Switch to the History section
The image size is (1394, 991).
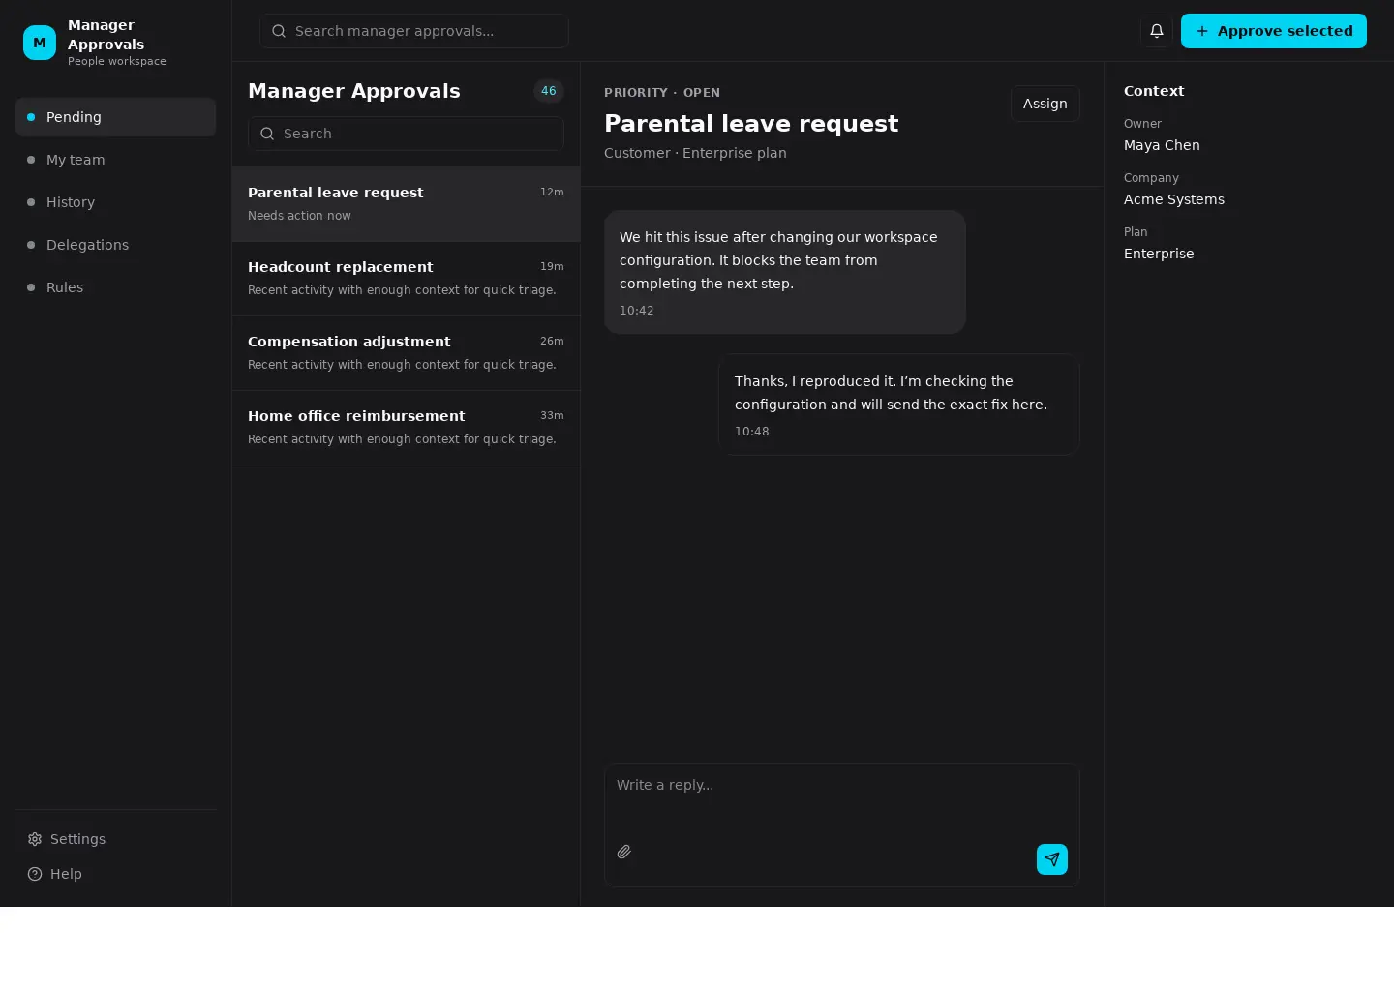pos(116,202)
